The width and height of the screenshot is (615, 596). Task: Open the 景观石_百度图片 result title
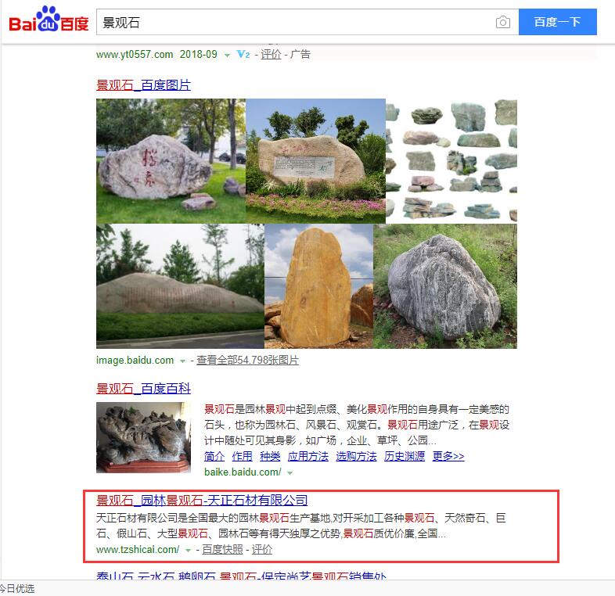[143, 85]
